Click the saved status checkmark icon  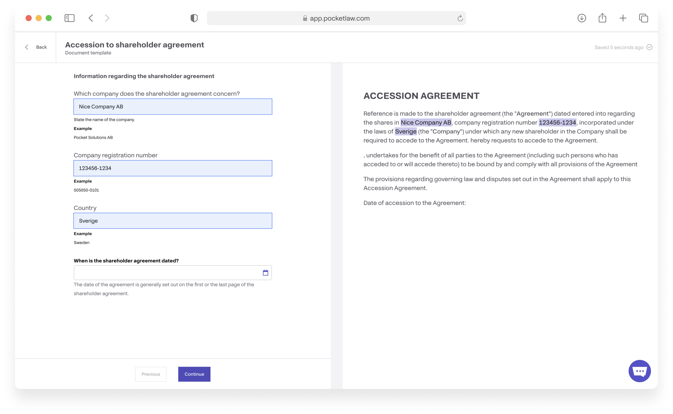649,47
